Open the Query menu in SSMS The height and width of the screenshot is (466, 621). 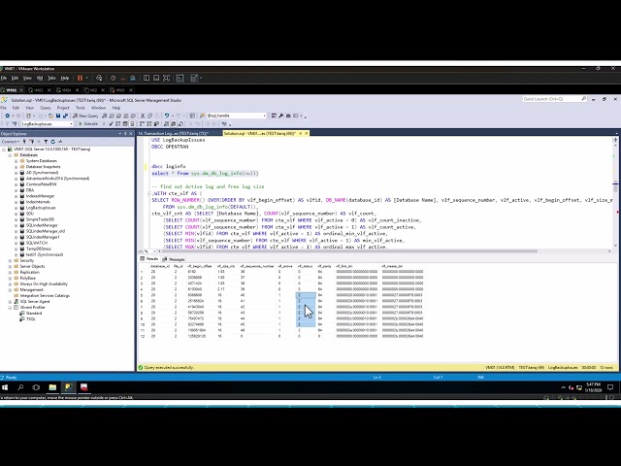point(46,108)
